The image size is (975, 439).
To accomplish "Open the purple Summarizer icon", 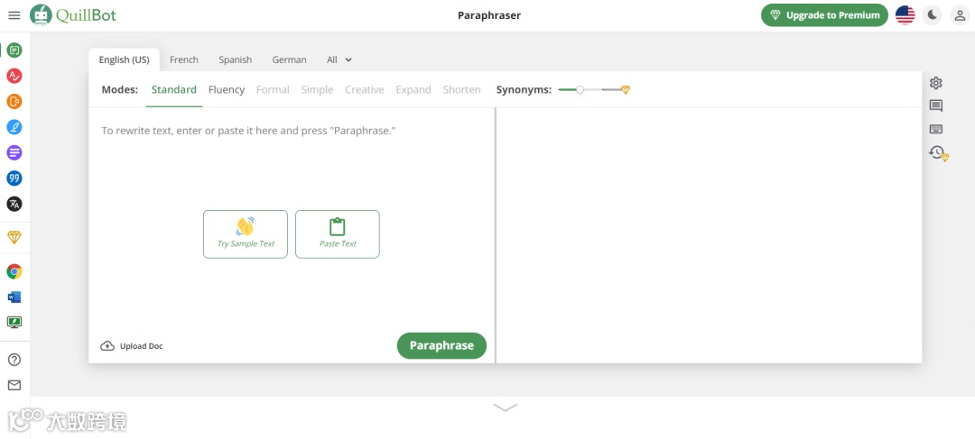I will 14,152.
